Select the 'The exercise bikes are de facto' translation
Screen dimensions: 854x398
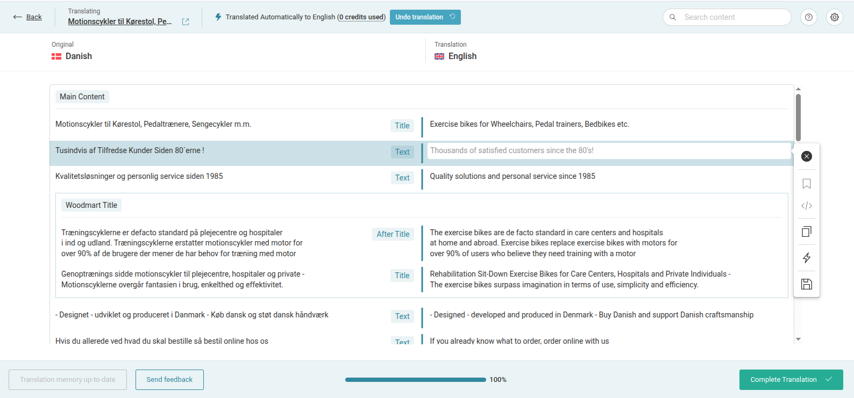tap(553, 243)
